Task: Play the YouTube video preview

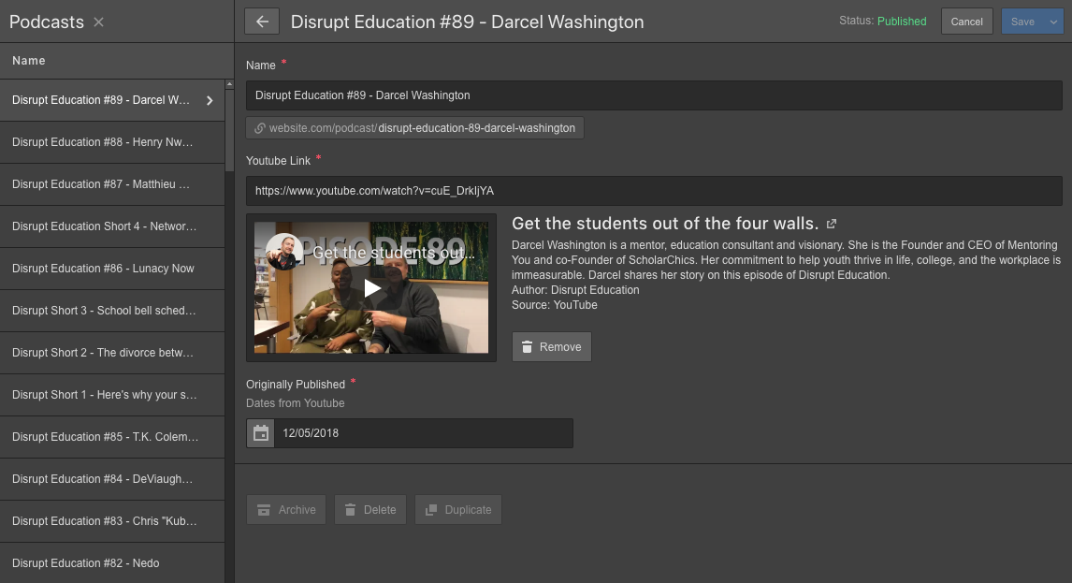Action: (371, 288)
